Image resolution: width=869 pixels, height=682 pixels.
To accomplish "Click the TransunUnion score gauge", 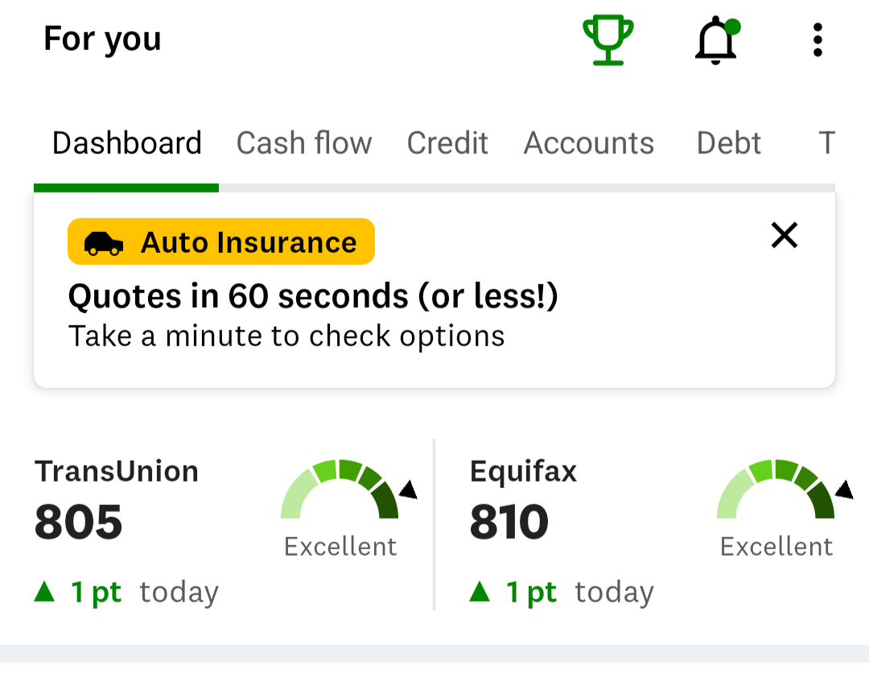I will click(348, 489).
